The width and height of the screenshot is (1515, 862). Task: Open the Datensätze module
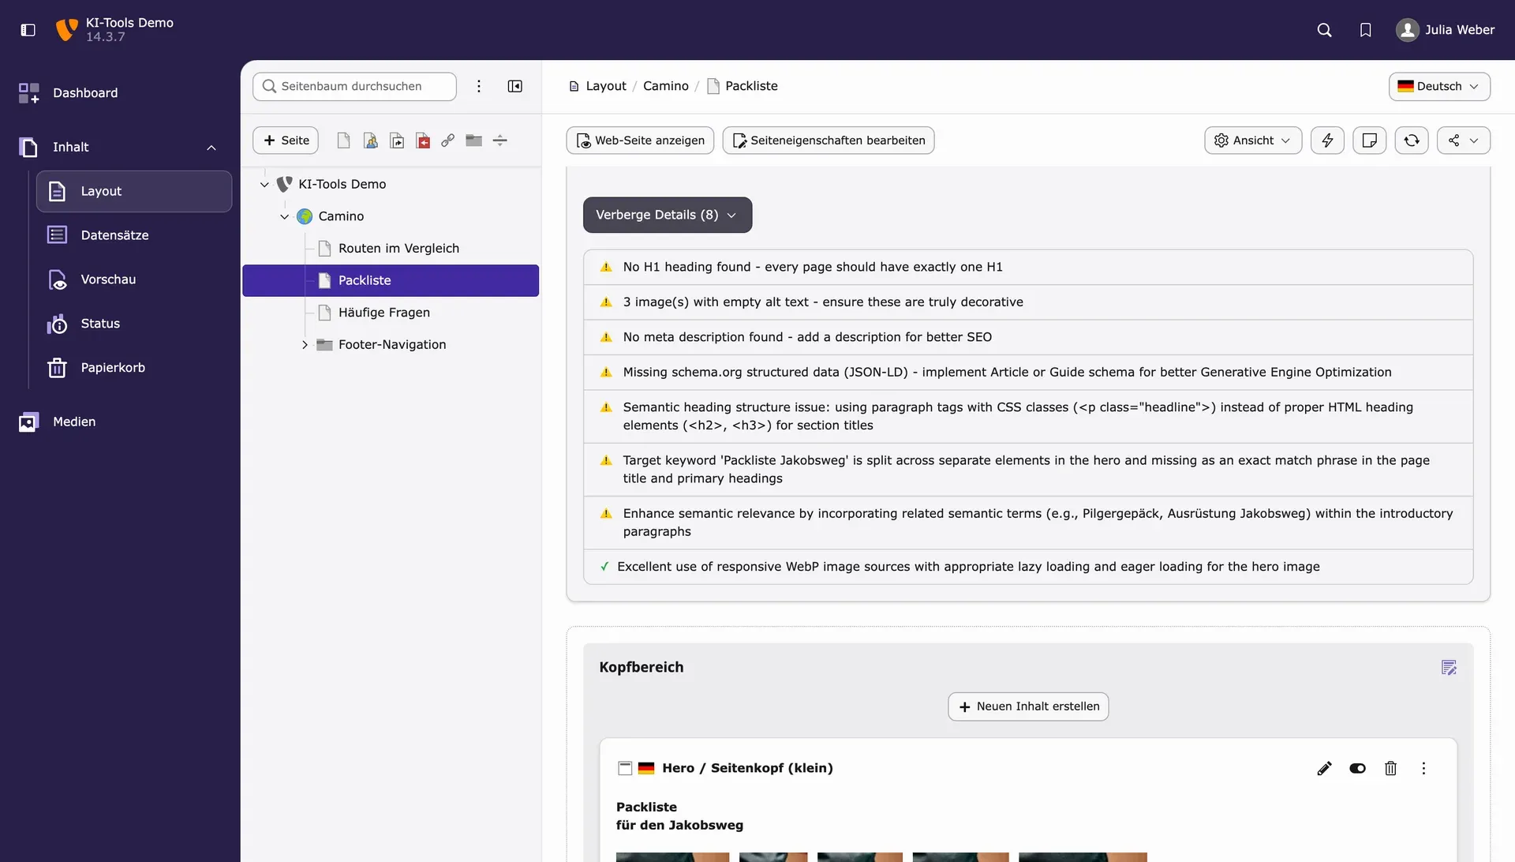[x=134, y=235]
